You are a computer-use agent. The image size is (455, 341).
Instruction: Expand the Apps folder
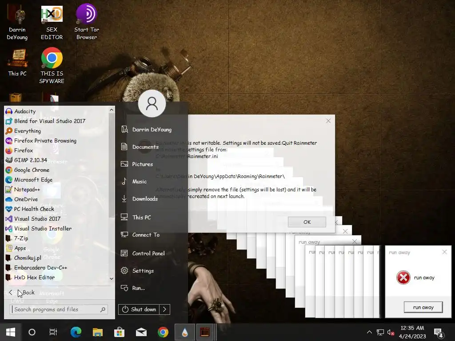pyautogui.click(x=57, y=248)
